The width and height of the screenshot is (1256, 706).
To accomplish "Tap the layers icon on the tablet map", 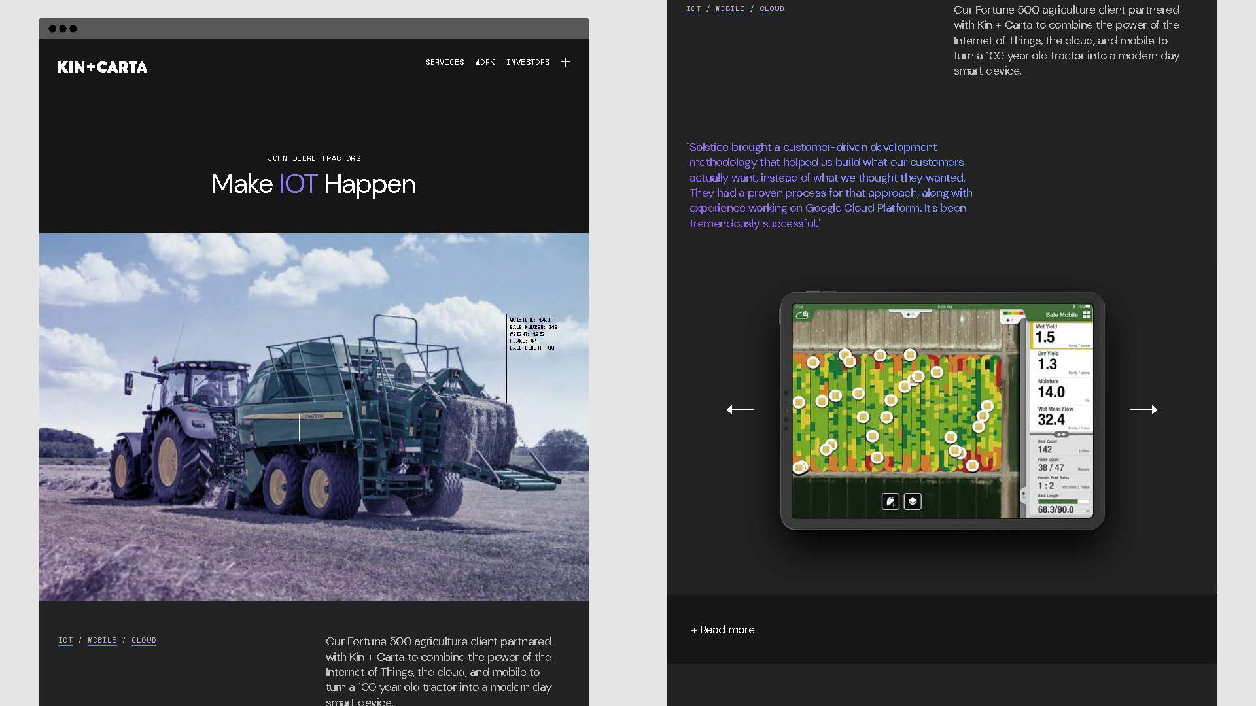I will pos(913,501).
